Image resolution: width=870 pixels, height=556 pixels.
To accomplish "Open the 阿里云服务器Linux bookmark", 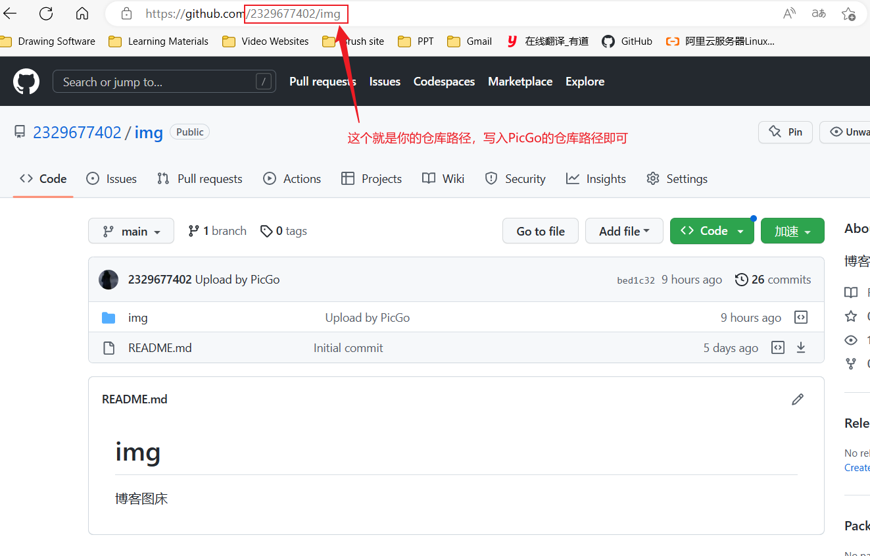I will pyautogui.click(x=720, y=41).
